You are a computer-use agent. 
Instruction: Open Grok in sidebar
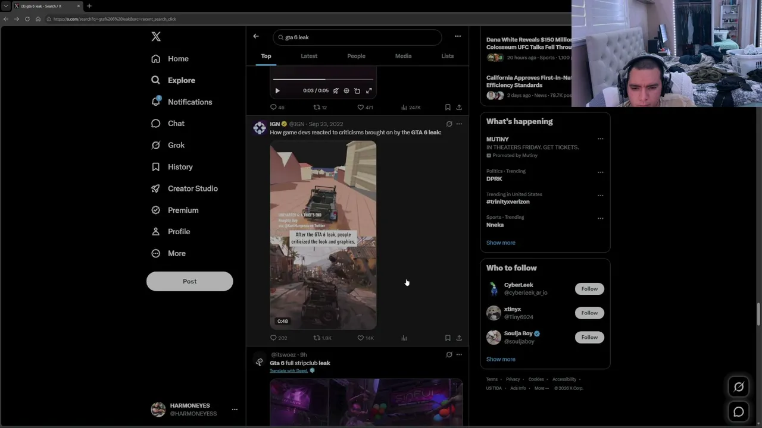pos(168,145)
